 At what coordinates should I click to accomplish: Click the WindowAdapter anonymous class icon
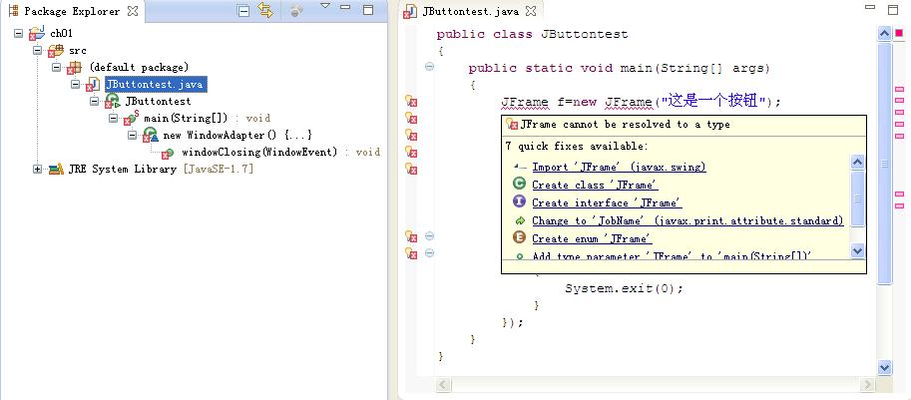coord(151,136)
